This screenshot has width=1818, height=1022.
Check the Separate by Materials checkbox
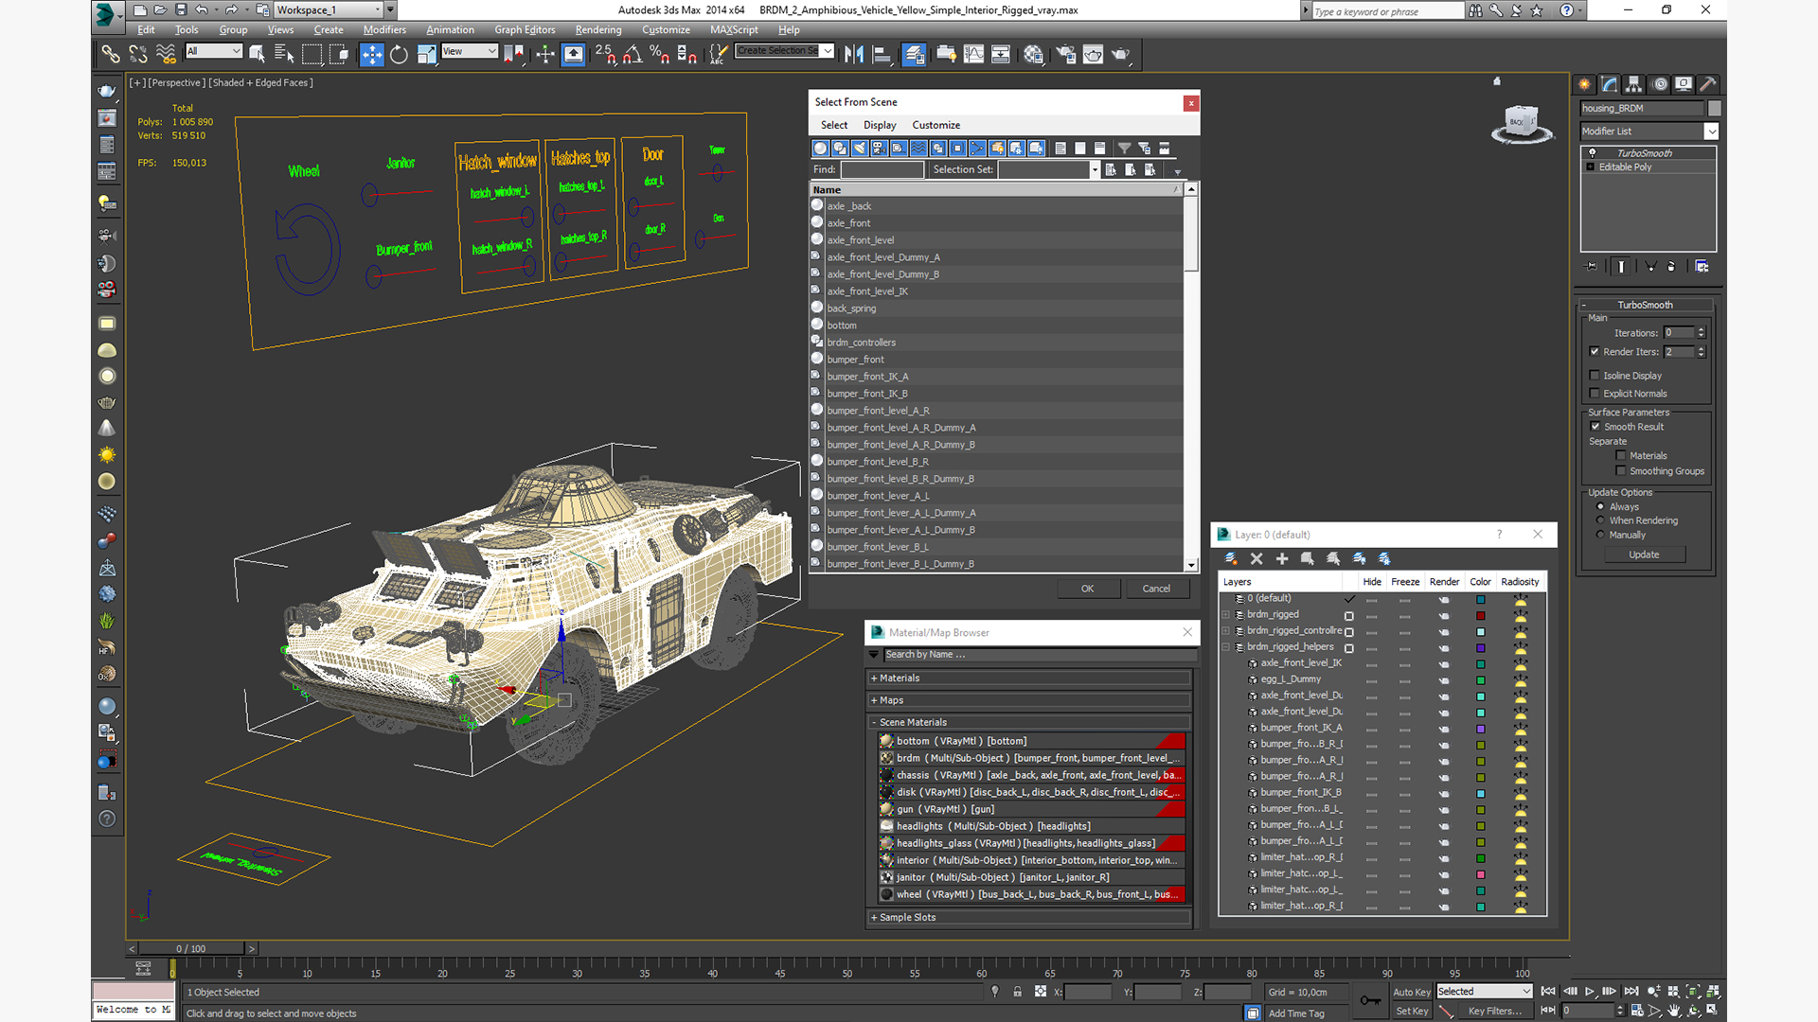[x=1621, y=456]
